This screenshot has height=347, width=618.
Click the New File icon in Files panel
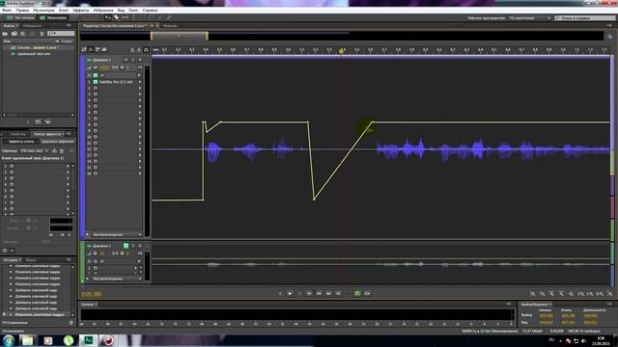pos(23,34)
